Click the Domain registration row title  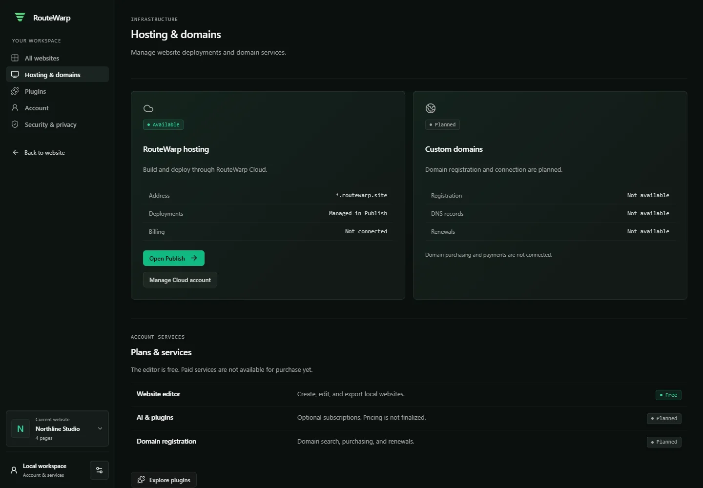(x=166, y=441)
